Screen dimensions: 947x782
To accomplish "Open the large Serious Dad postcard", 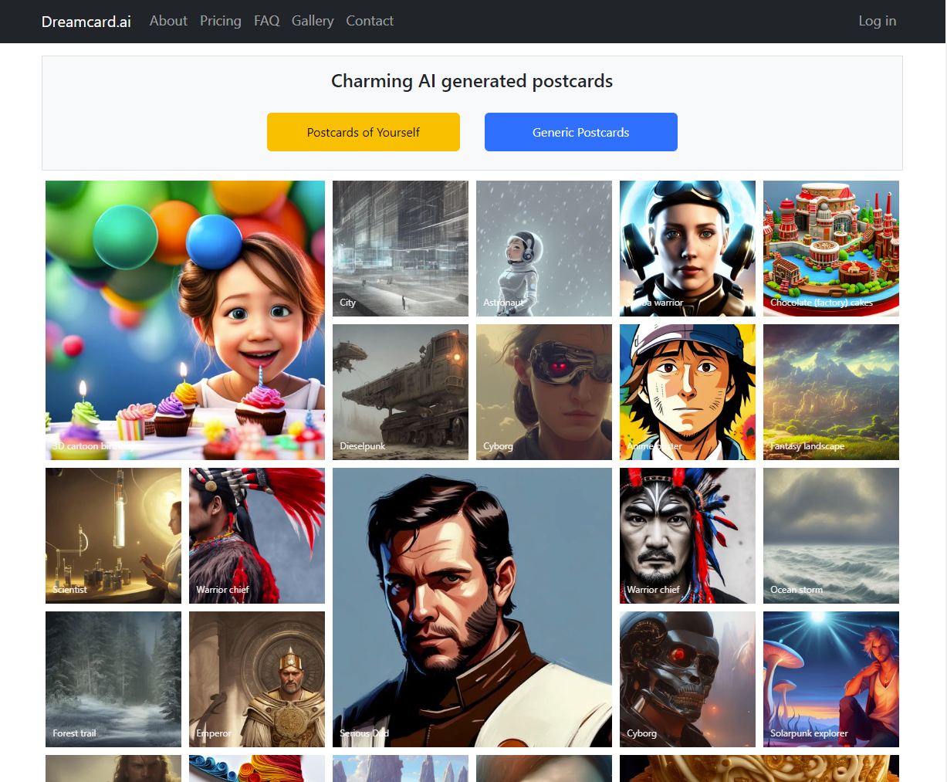I will (472, 608).
